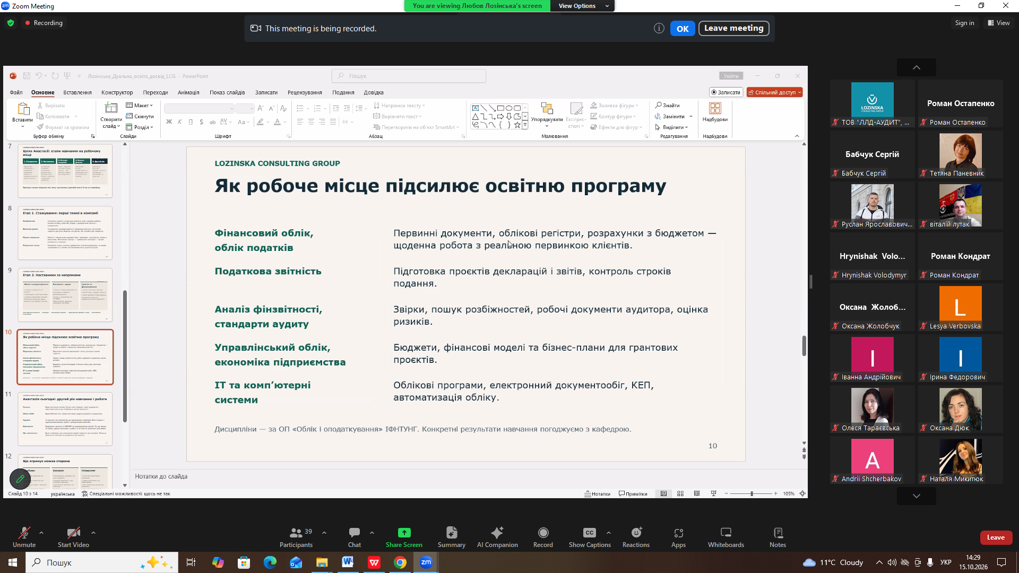The image size is (1019, 573).
Task: Click the Windows taskbar search box
Action: (x=102, y=562)
